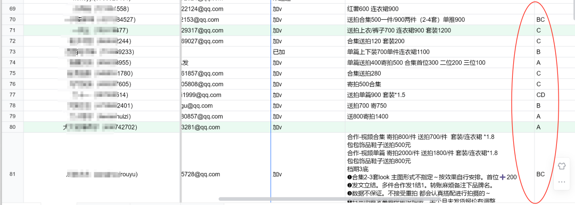Click email cell 2153@qq.com

(x=226, y=20)
